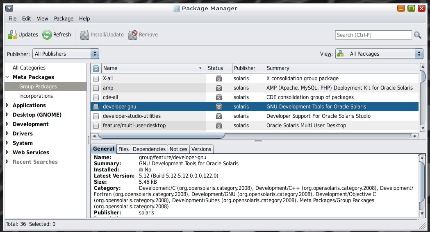Expand Recent Searches
The image size is (430, 232).
(7, 161)
